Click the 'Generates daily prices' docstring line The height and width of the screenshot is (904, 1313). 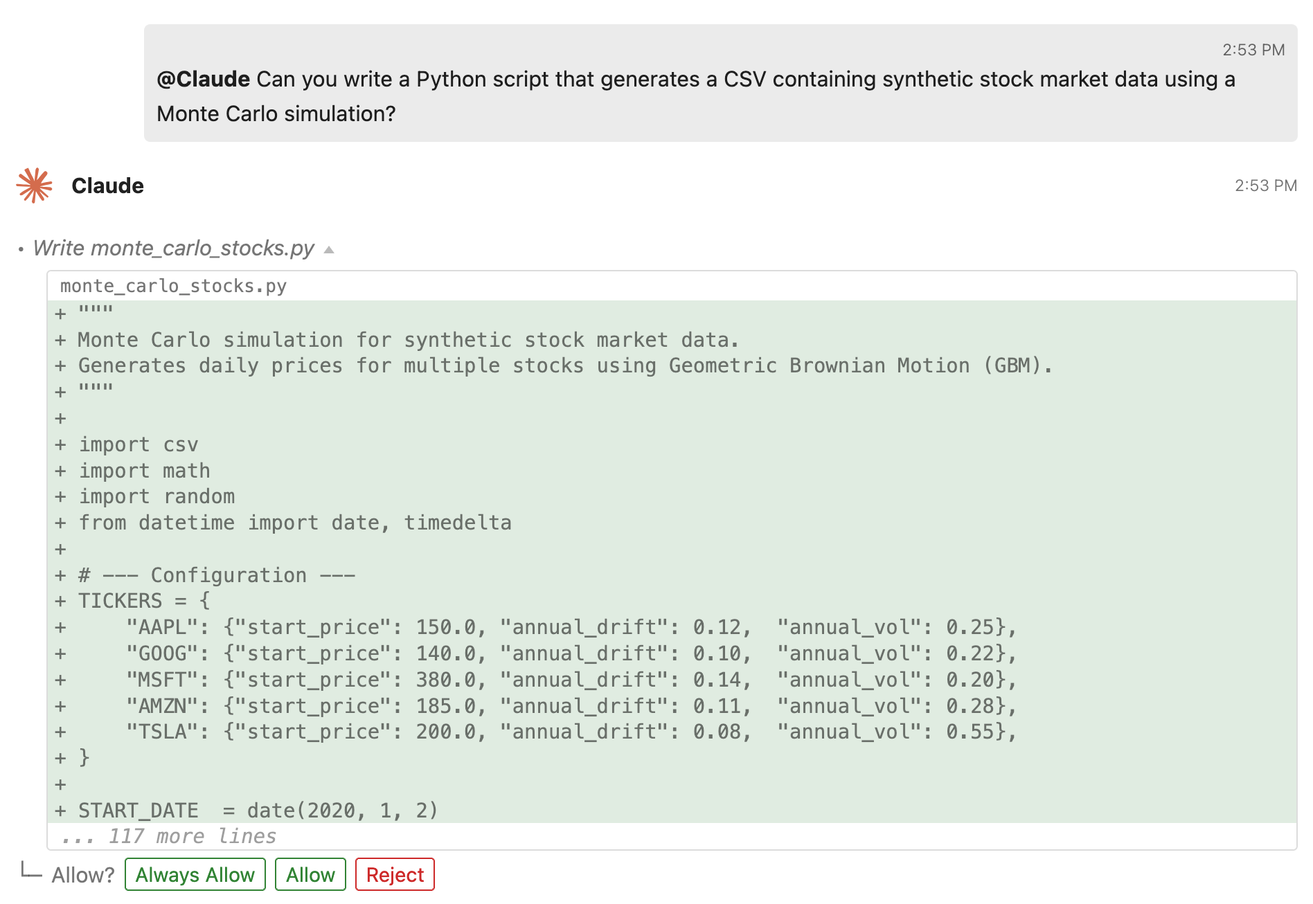coord(565,365)
